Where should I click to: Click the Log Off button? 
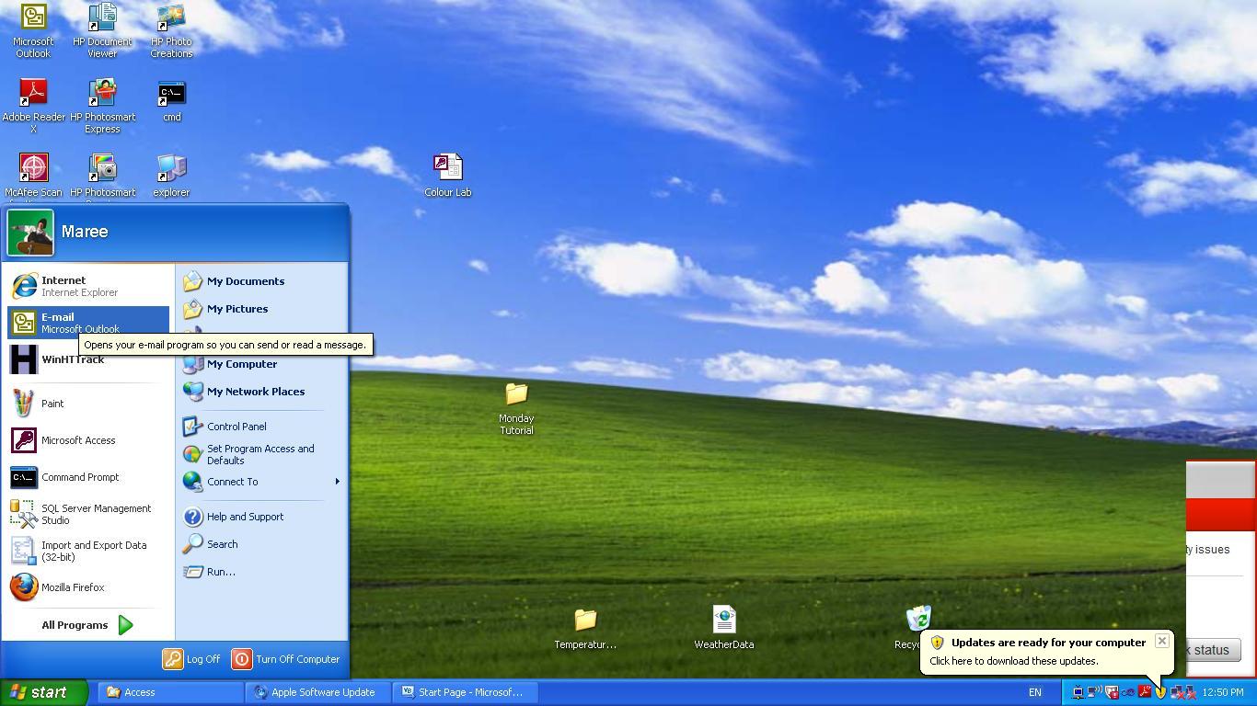(x=192, y=659)
